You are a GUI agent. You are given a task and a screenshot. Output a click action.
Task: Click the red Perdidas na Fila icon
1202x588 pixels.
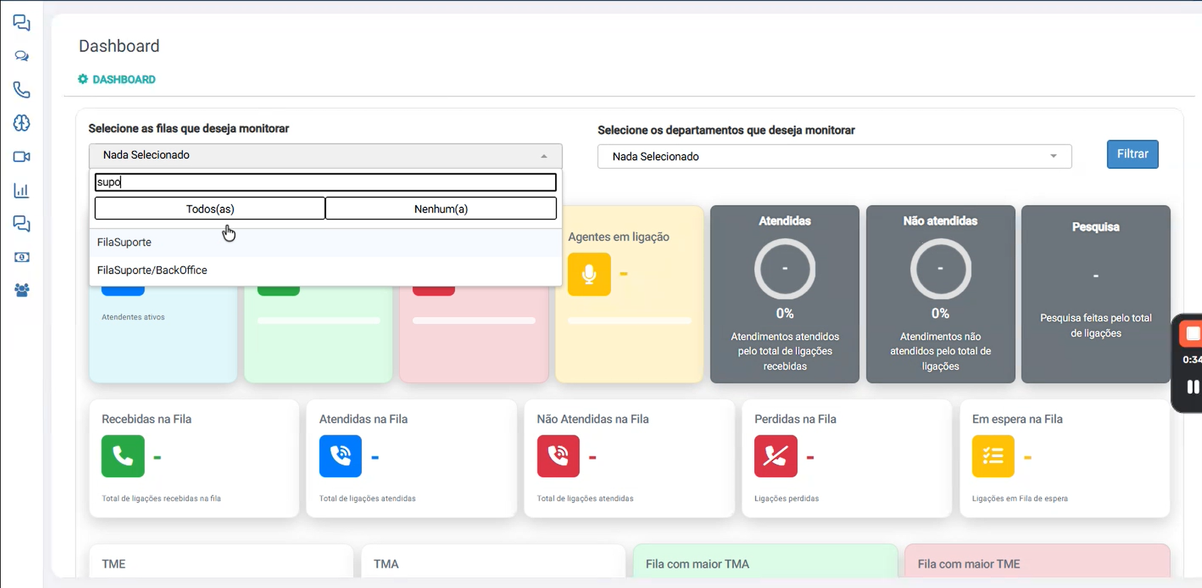(x=776, y=456)
